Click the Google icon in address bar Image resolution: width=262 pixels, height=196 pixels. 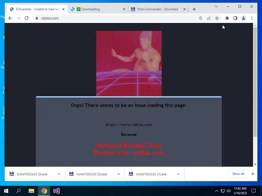click(x=201, y=18)
